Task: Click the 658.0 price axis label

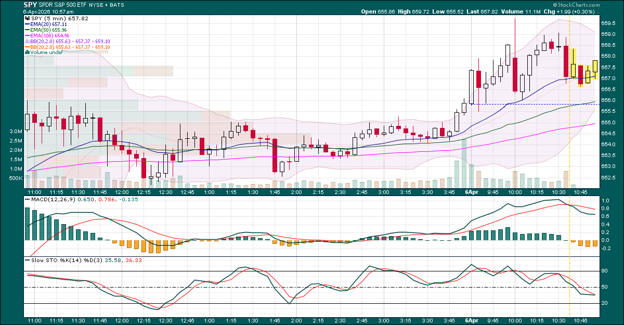Action: tap(608, 56)
